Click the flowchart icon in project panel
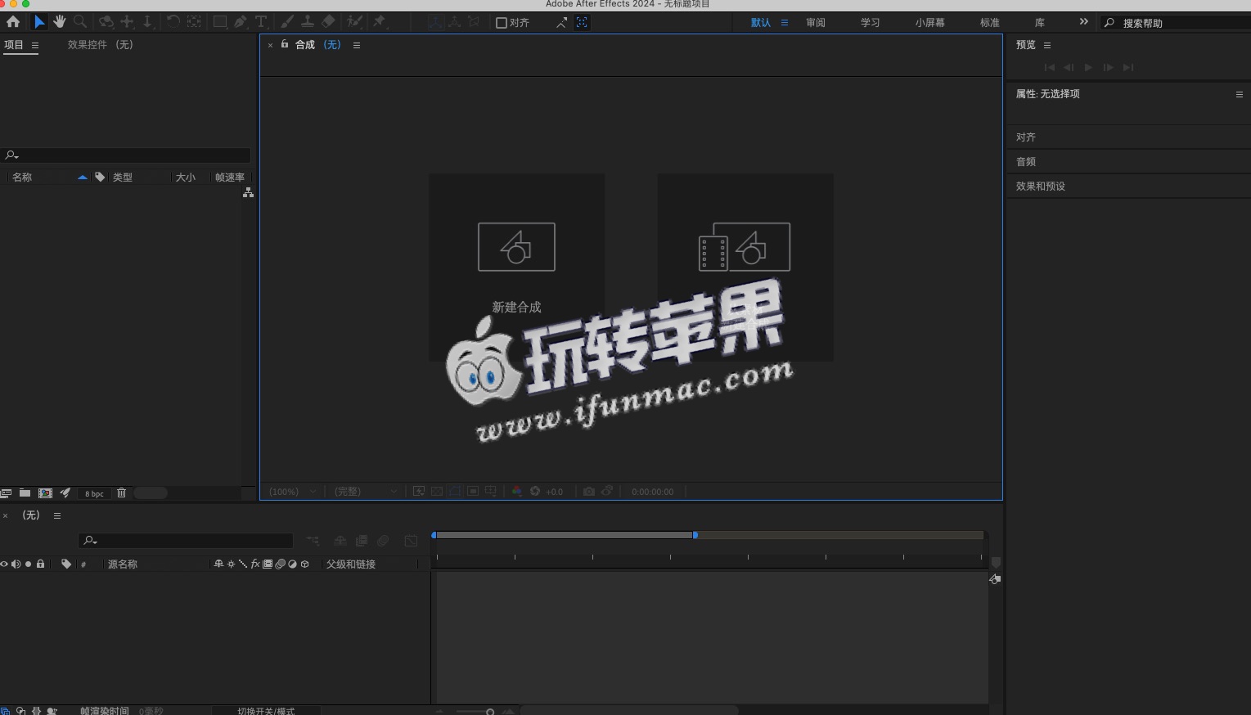 click(x=248, y=193)
